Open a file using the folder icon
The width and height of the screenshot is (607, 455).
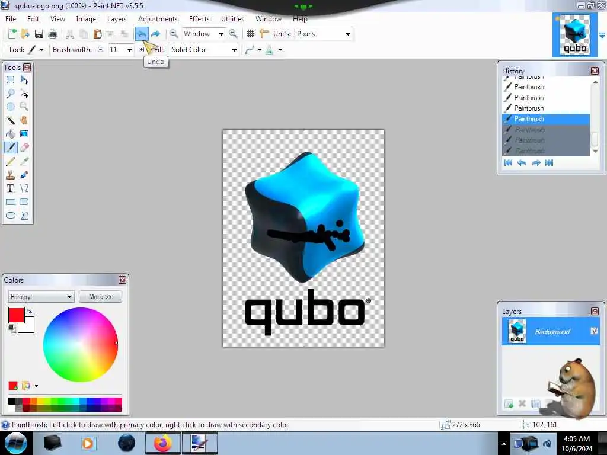(25, 34)
